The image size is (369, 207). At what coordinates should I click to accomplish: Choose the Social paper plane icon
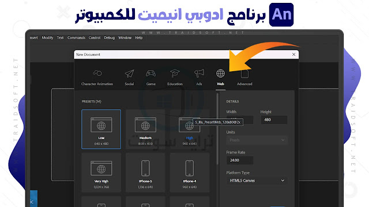tap(129, 74)
